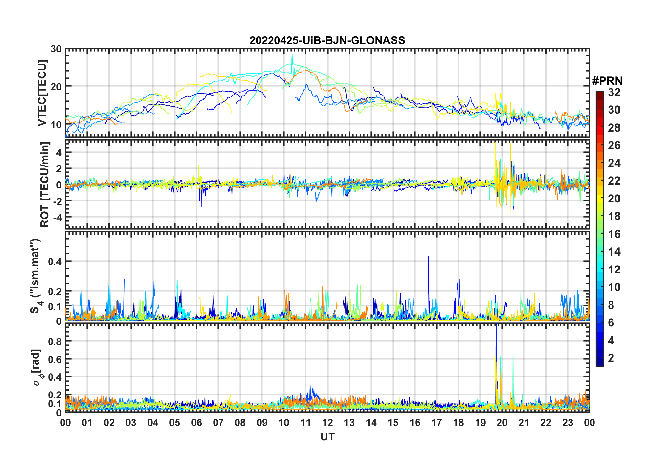Click the ROT [TECU/min] y-axis label
The width and height of the screenshot is (655, 458).
coord(44,184)
